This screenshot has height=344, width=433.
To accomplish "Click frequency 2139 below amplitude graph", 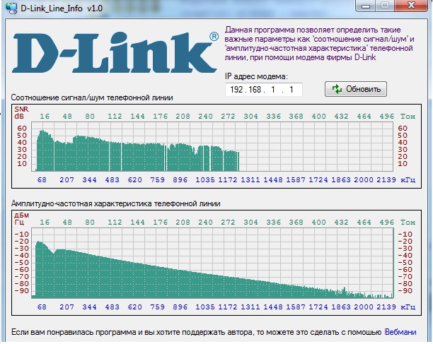I will [386, 307].
